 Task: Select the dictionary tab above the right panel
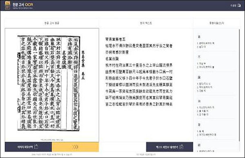(x=217, y=23)
